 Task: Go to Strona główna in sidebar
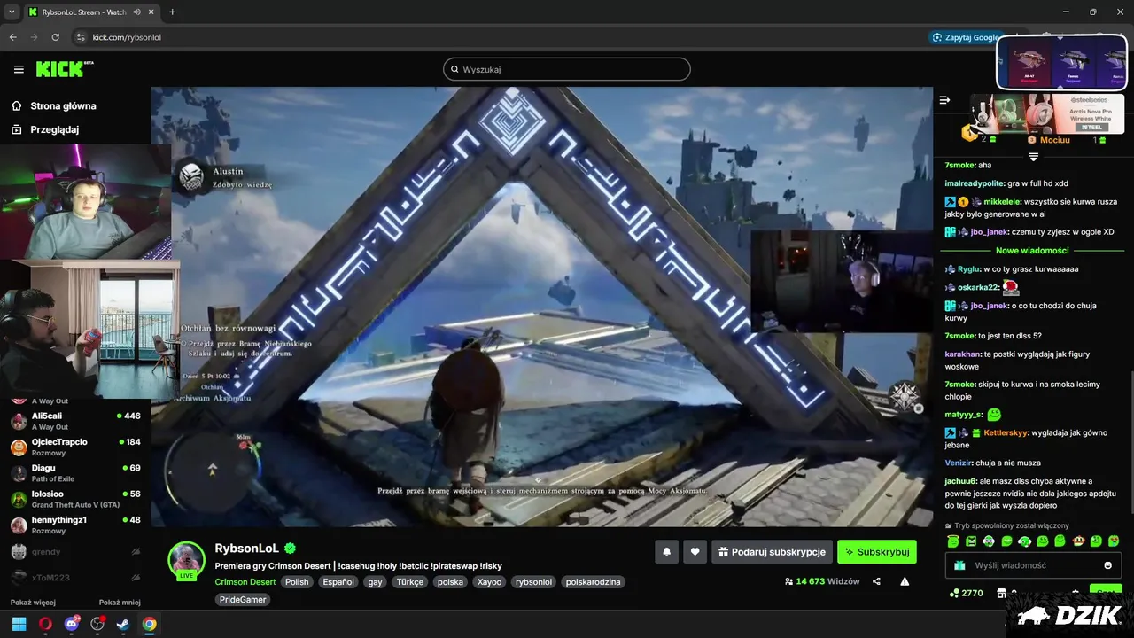click(x=53, y=106)
